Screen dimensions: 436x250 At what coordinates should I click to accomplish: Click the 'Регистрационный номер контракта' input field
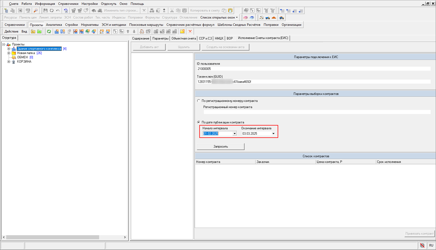point(317,112)
